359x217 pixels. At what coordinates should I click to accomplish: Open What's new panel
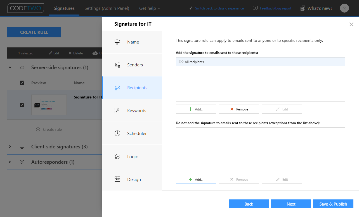[320, 8]
